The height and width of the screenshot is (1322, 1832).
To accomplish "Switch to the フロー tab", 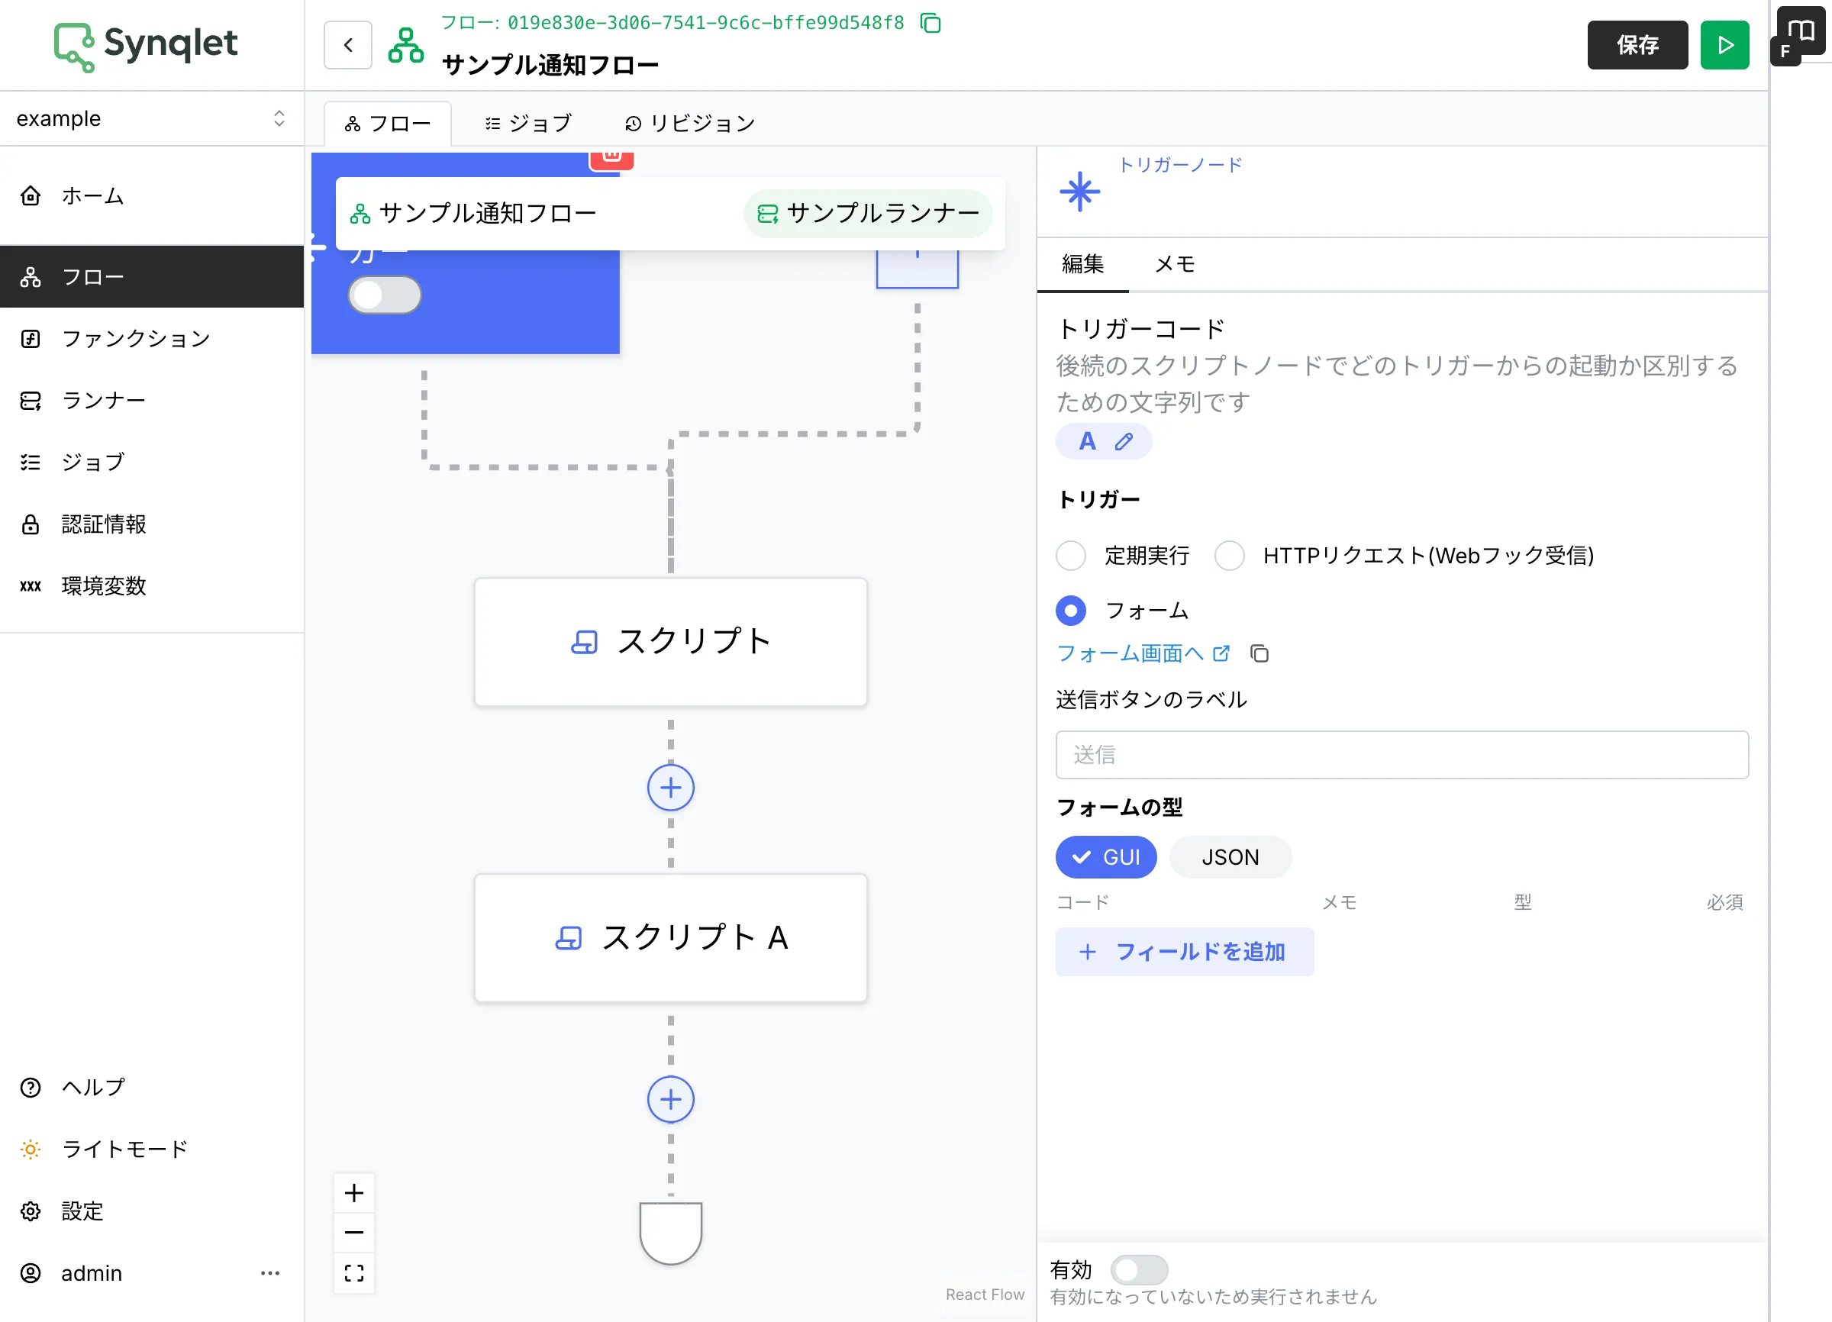I will point(388,124).
